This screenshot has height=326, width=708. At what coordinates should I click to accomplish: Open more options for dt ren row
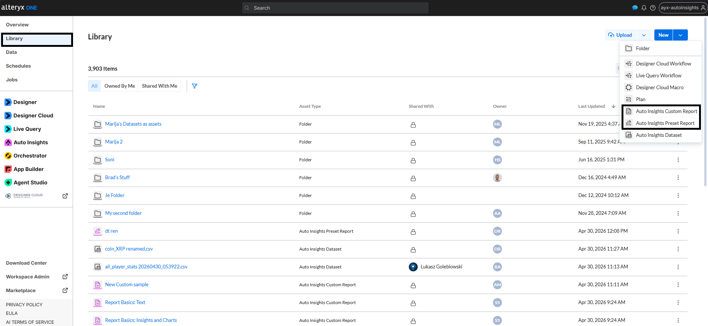(x=678, y=231)
